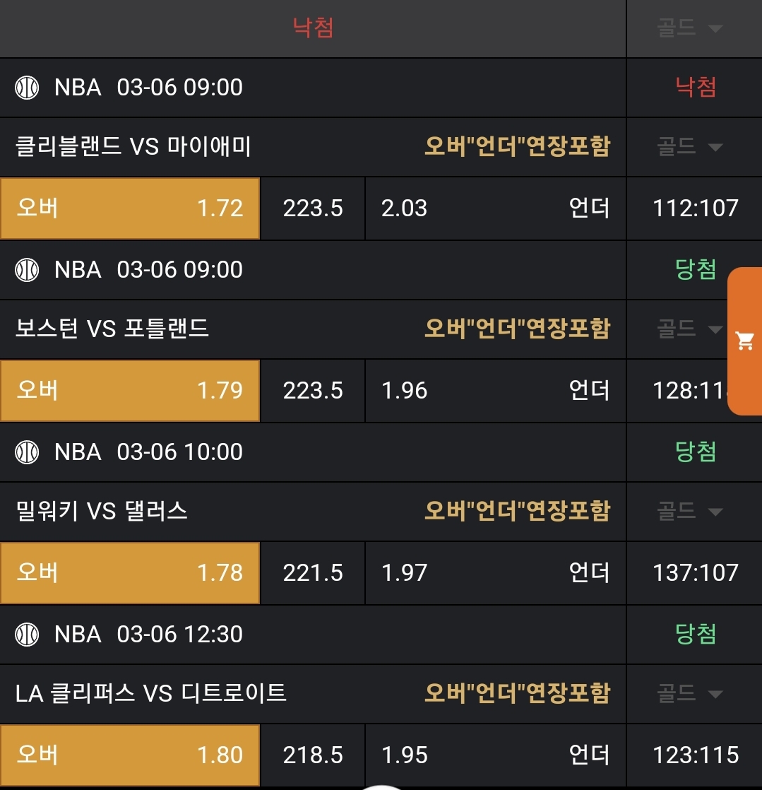
Task: Pick 언더 1.95 for LA Clippers vs Detroit
Action: pos(495,755)
